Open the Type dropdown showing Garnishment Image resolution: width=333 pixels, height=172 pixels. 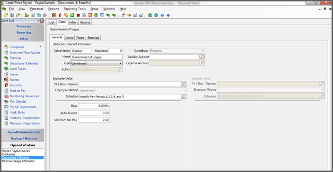click(x=120, y=63)
